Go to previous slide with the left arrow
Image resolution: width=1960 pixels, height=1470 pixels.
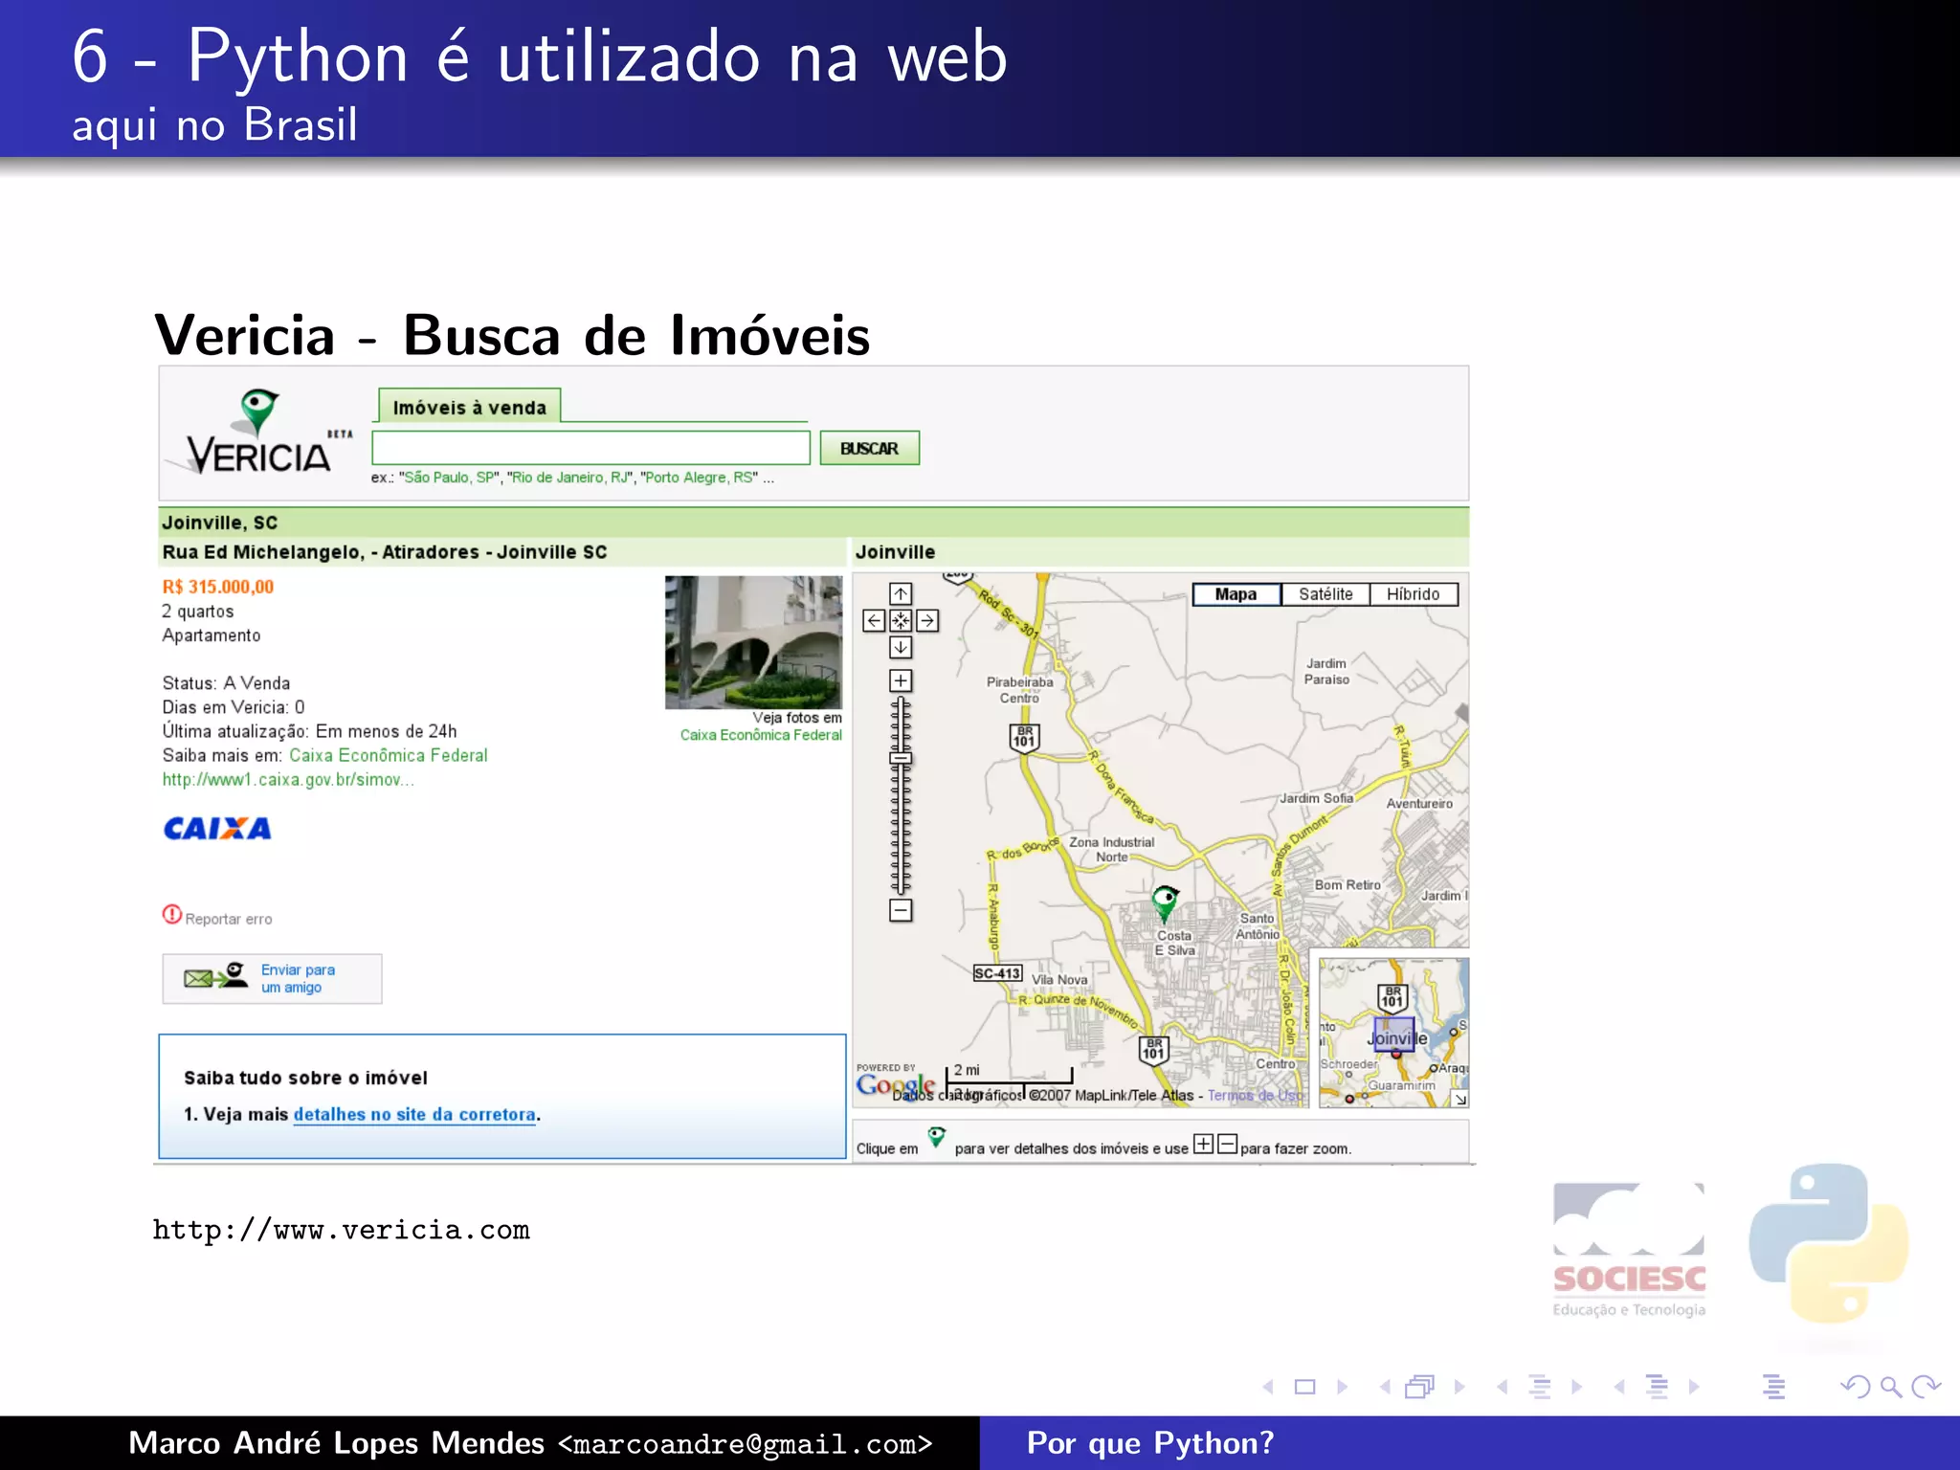(x=1268, y=1387)
